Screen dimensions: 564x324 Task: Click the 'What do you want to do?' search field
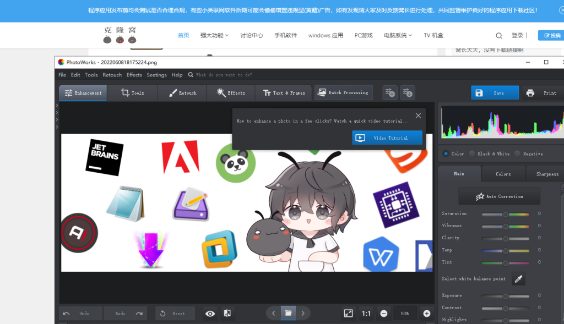click(224, 75)
